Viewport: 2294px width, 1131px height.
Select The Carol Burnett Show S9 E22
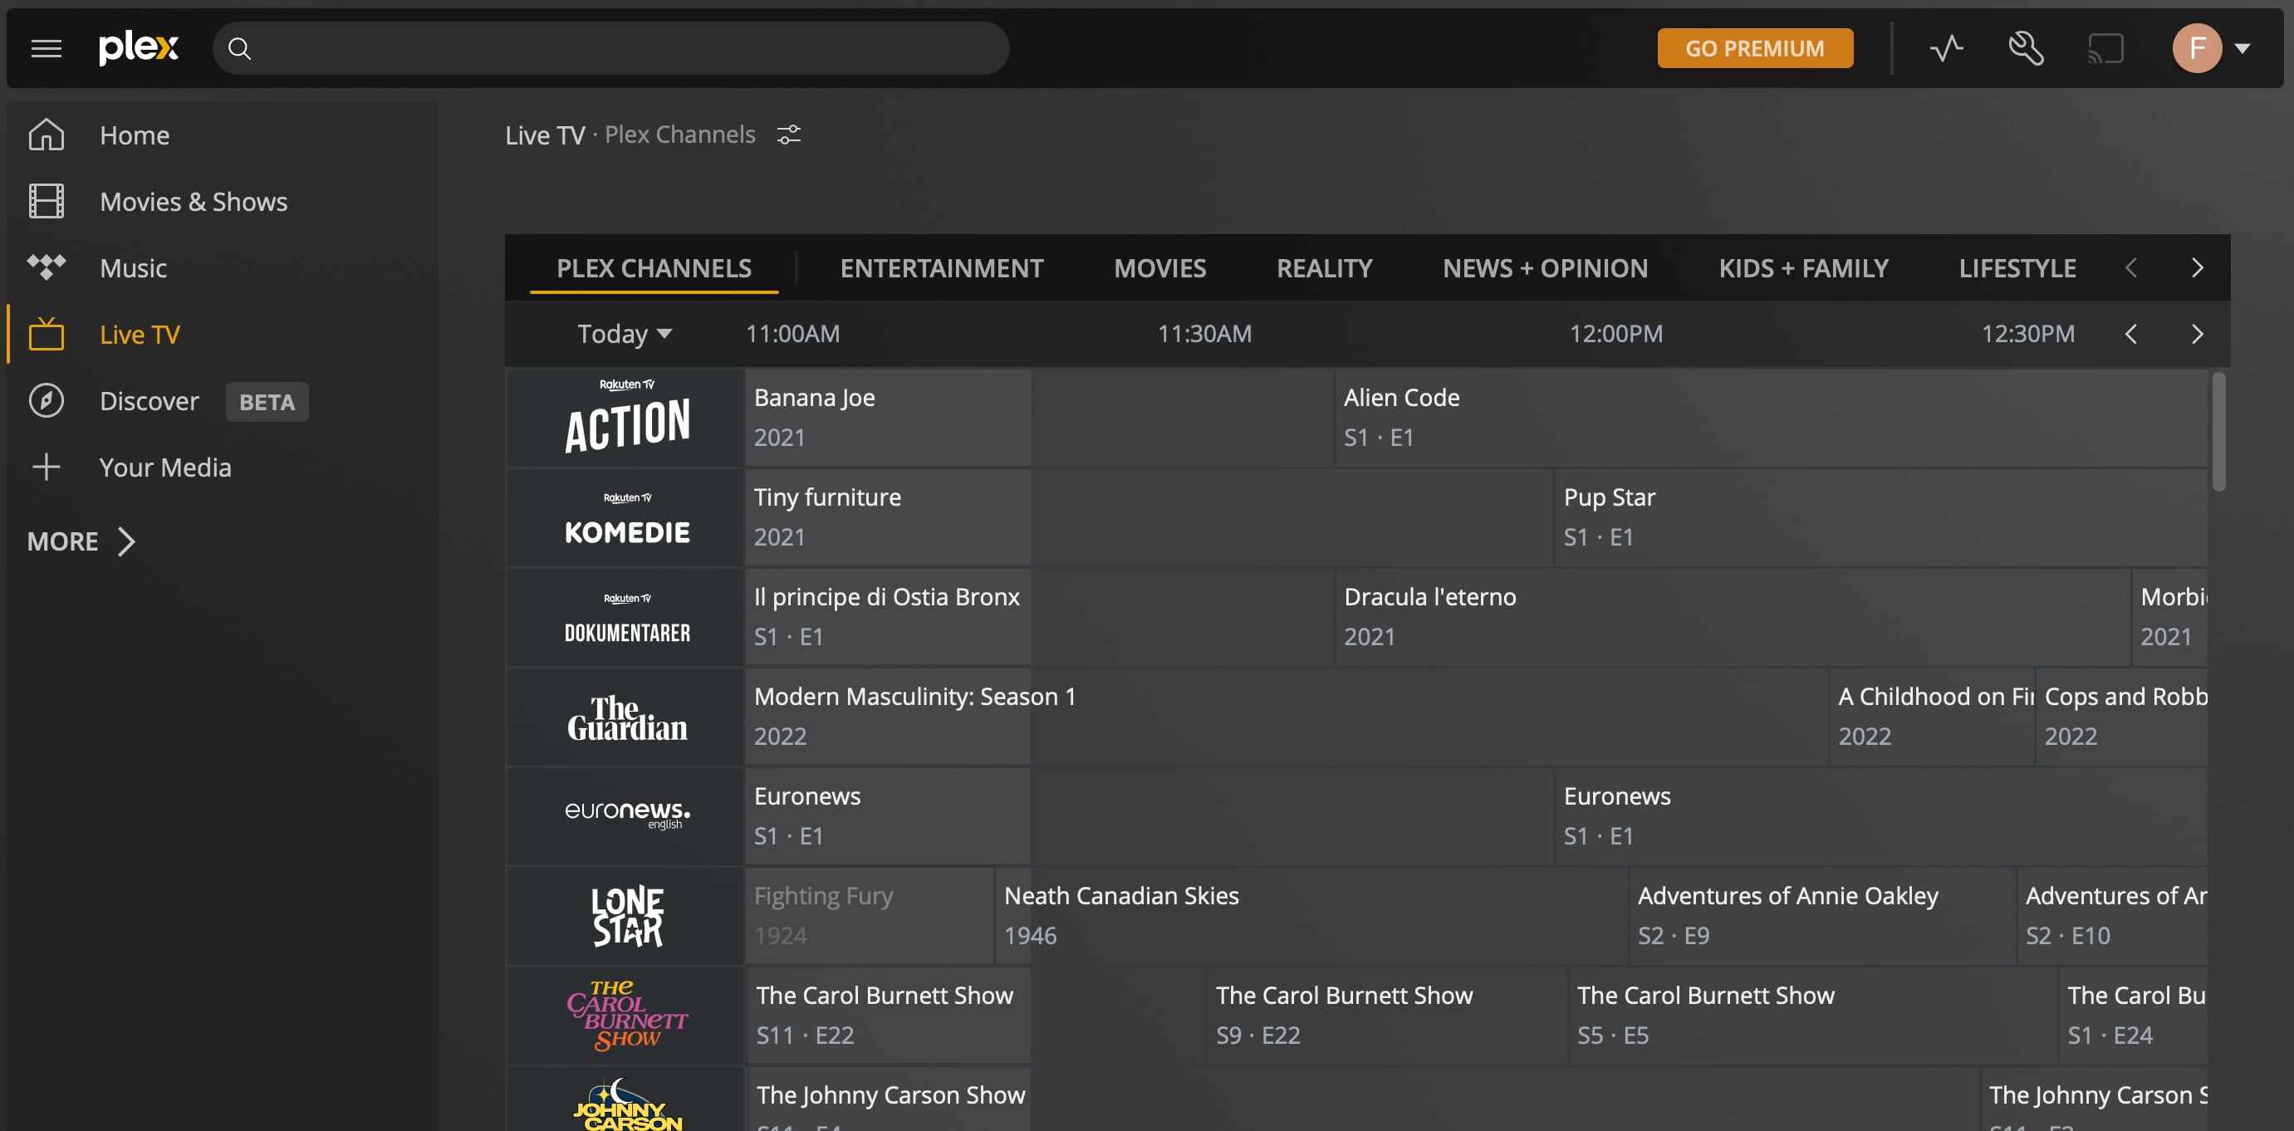pyautogui.click(x=1386, y=1016)
